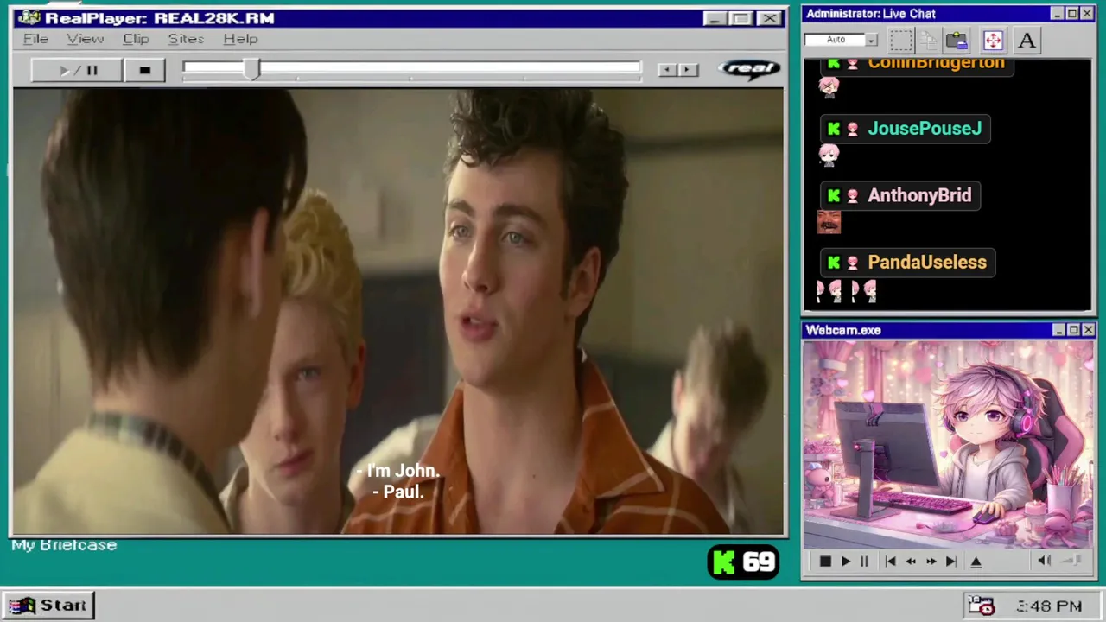
Task: Click the webcam anime avatar image
Action: pos(948,444)
